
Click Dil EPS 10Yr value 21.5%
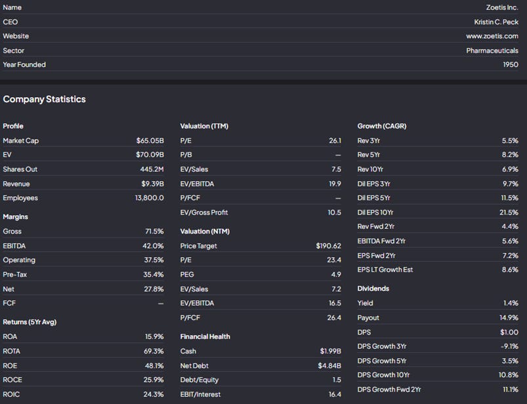509,212
